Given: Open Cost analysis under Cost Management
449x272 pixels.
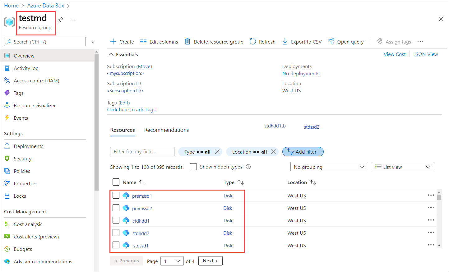Looking at the screenshot, I should point(28,224).
